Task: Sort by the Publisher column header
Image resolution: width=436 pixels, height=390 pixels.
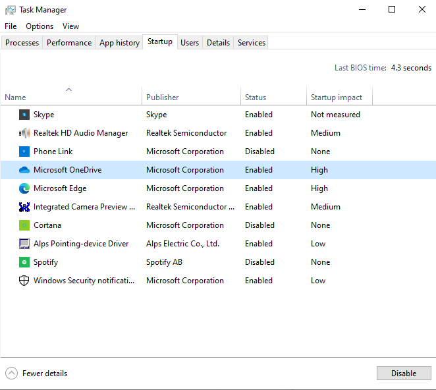Action: pos(163,97)
